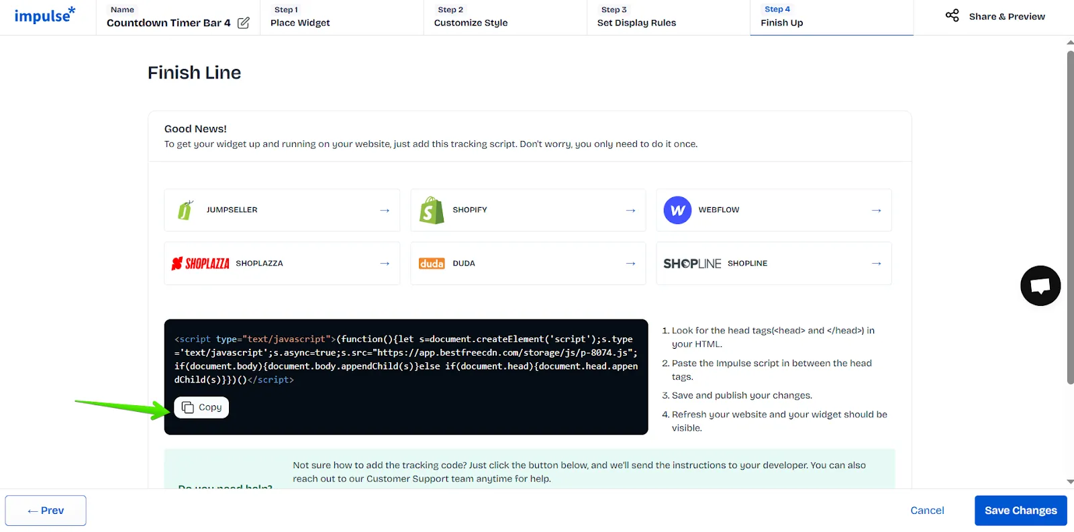Click Cancel

(927, 511)
